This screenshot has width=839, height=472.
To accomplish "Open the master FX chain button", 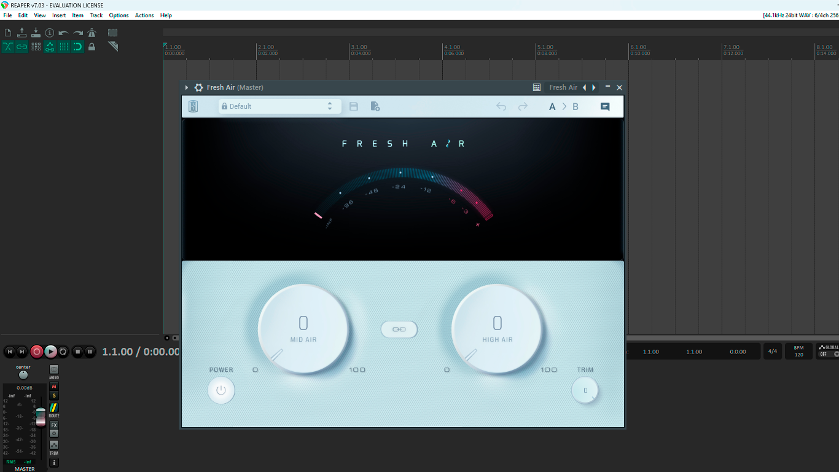I will (54, 425).
